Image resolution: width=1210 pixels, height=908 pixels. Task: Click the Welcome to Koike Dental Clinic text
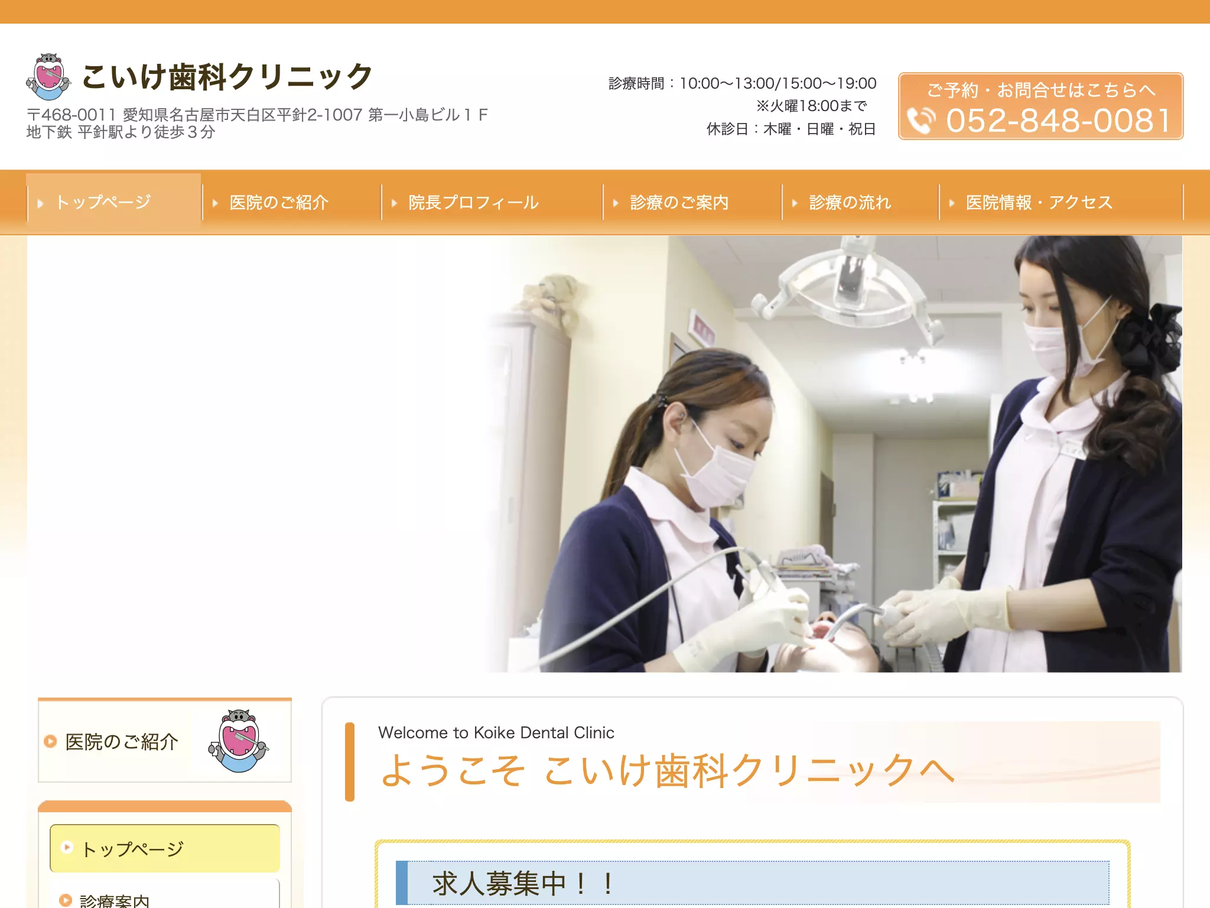(x=496, y=732)
